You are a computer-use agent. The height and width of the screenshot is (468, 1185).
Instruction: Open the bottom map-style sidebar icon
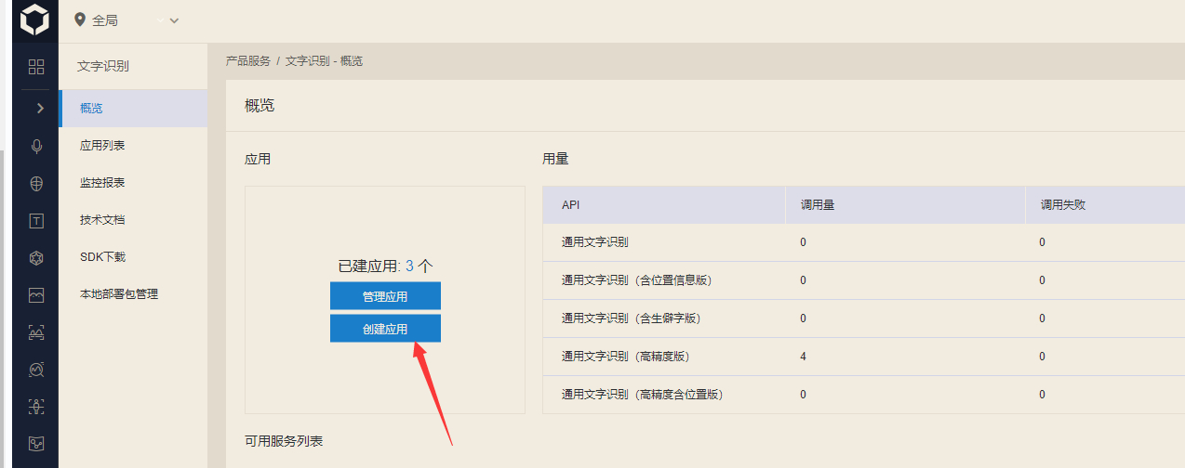pos(36,444)
